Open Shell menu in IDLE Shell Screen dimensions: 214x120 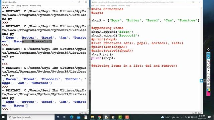coord(12,6)
